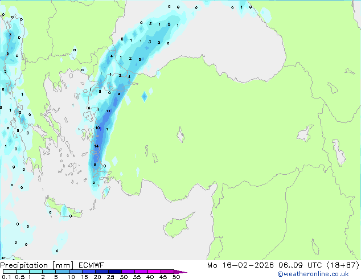Click the '50' legend scale value

pos(176,277)
